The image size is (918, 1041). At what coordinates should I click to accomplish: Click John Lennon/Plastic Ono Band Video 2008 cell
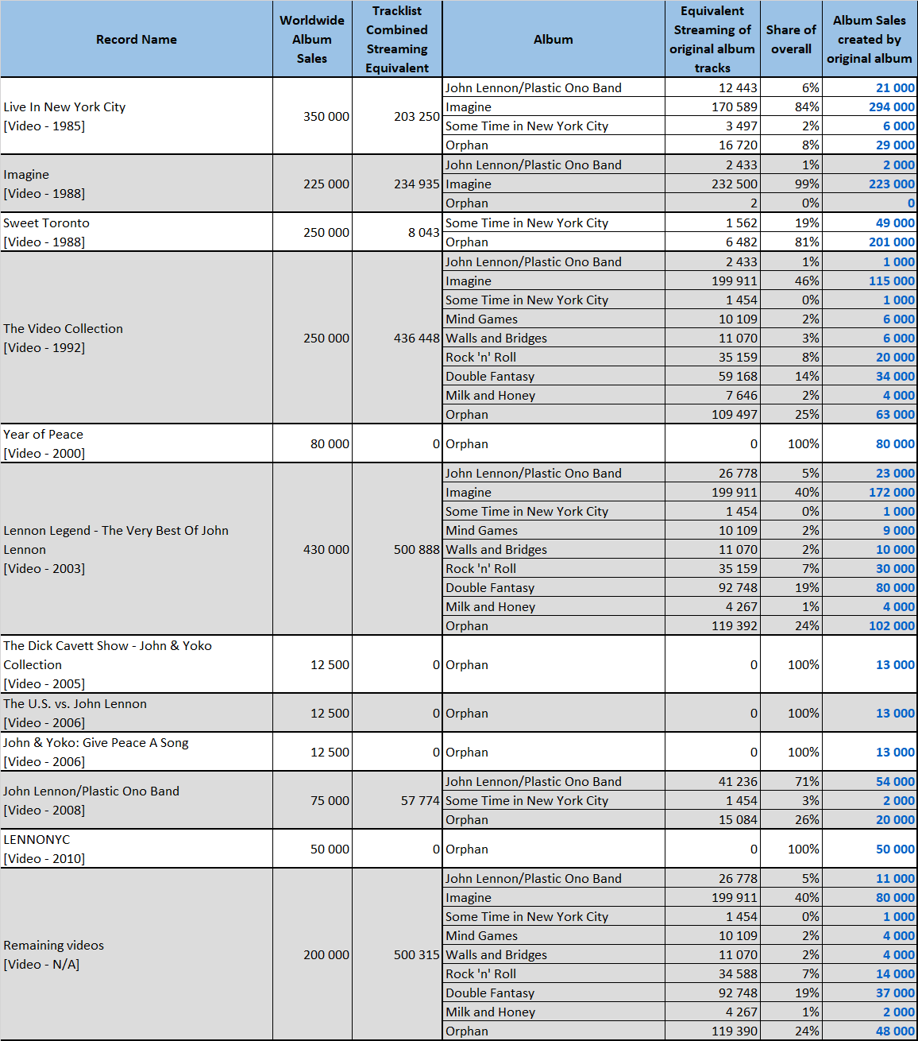pos(137,800)
